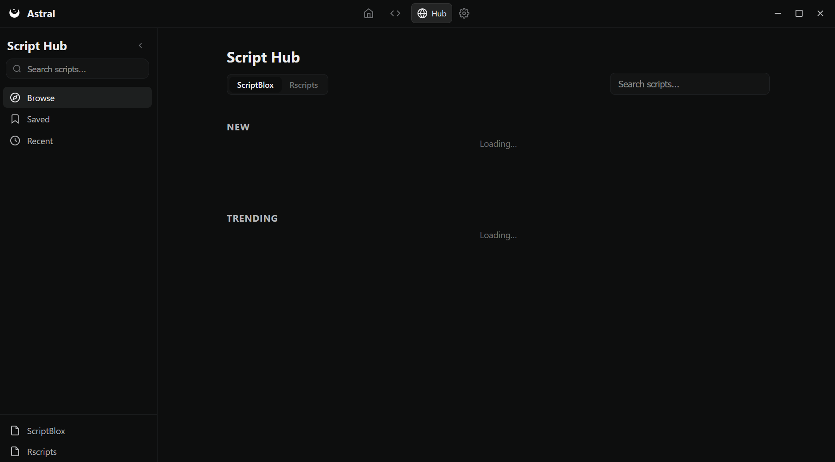
Task: Click the NEW section heading
Action: click(238, 127)
